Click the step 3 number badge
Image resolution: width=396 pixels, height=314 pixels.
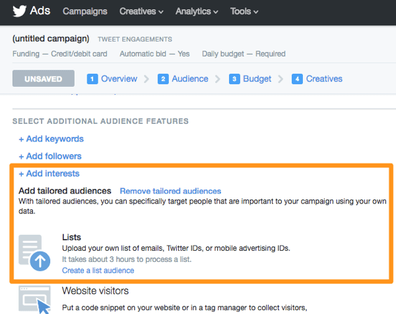(234, 79)
